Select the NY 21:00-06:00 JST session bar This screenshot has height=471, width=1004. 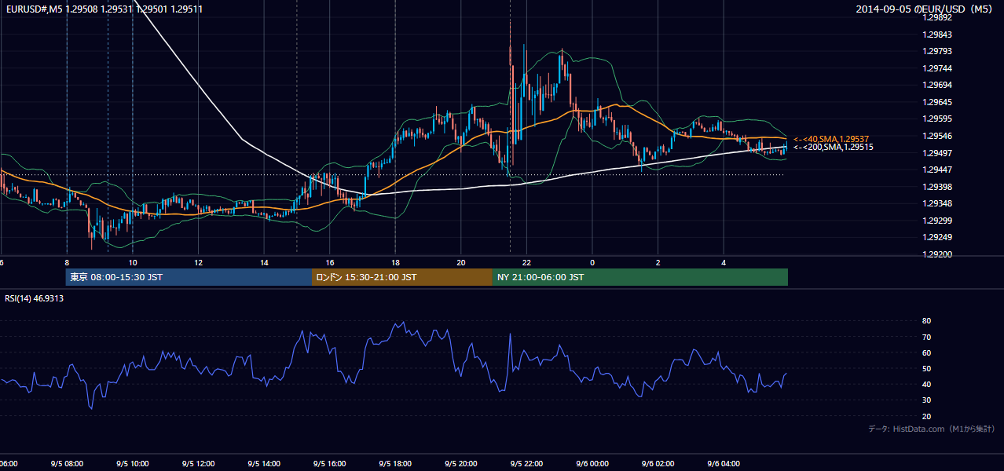640,277
